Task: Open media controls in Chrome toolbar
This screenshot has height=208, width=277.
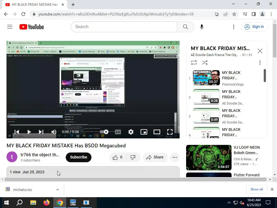Action: 245,14
